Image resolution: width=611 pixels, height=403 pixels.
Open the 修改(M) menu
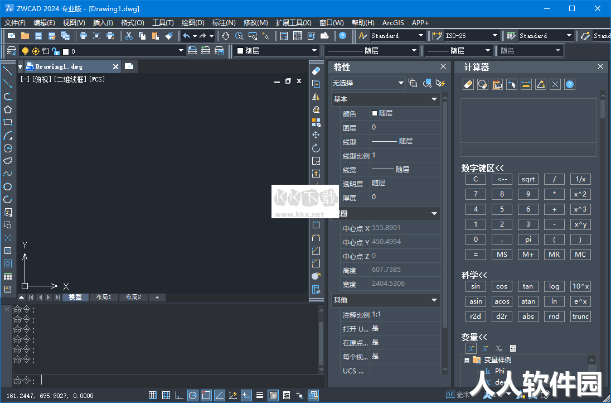coord(256,23)
